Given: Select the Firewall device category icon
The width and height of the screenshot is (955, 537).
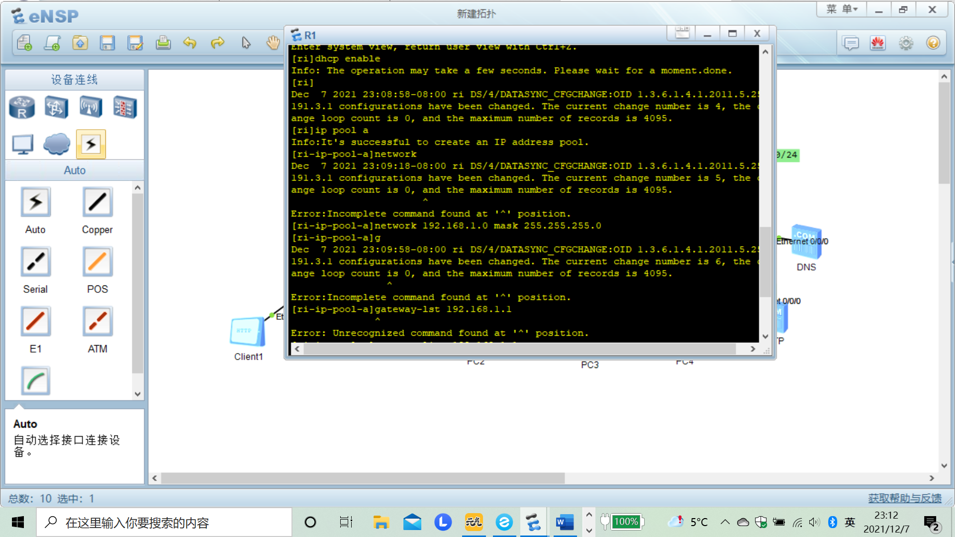Looking at the screenshot, I should click(124, 107).
